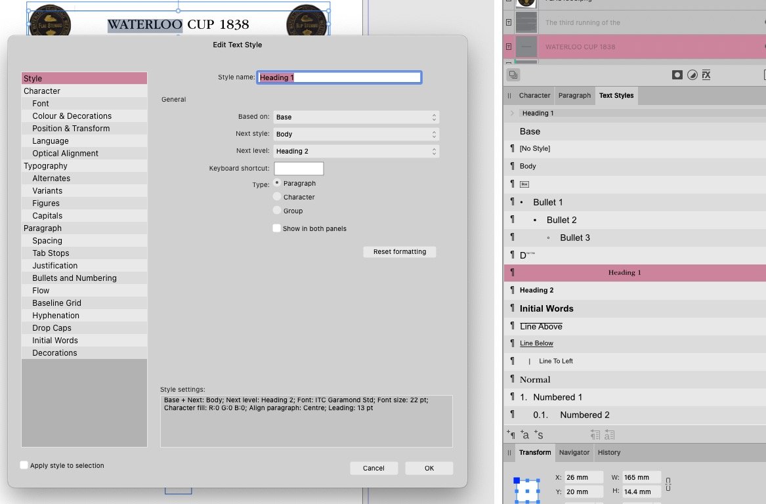Screen dimensions: 766x504
Task: Open the Based on dropdown
Action: coord(356,117)
